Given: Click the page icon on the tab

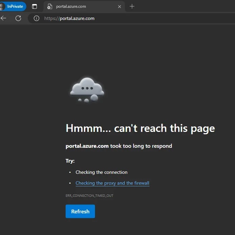Looking at the screenshot, I should (x=50, y=6).
